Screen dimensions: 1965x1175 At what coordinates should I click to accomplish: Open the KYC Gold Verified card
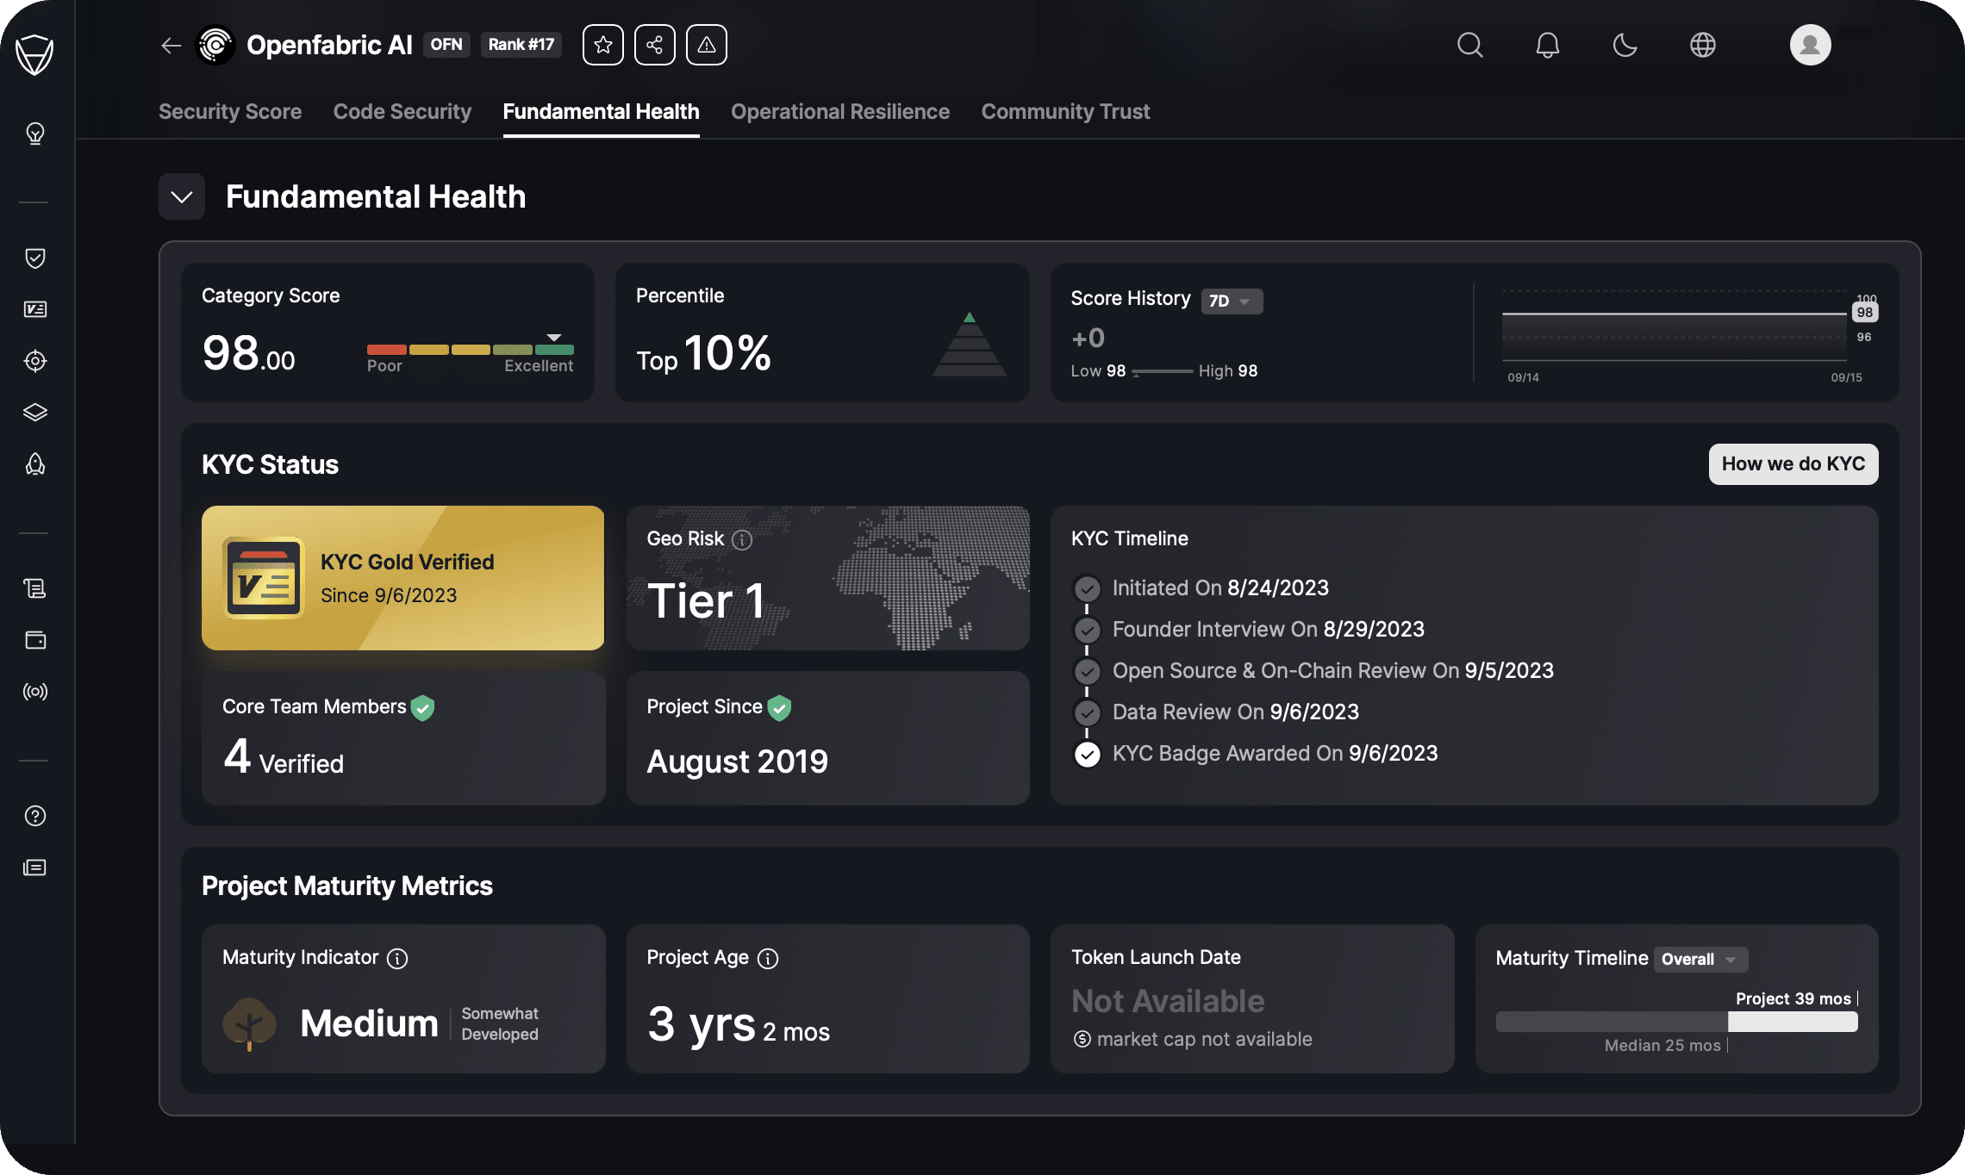(402, 578)
